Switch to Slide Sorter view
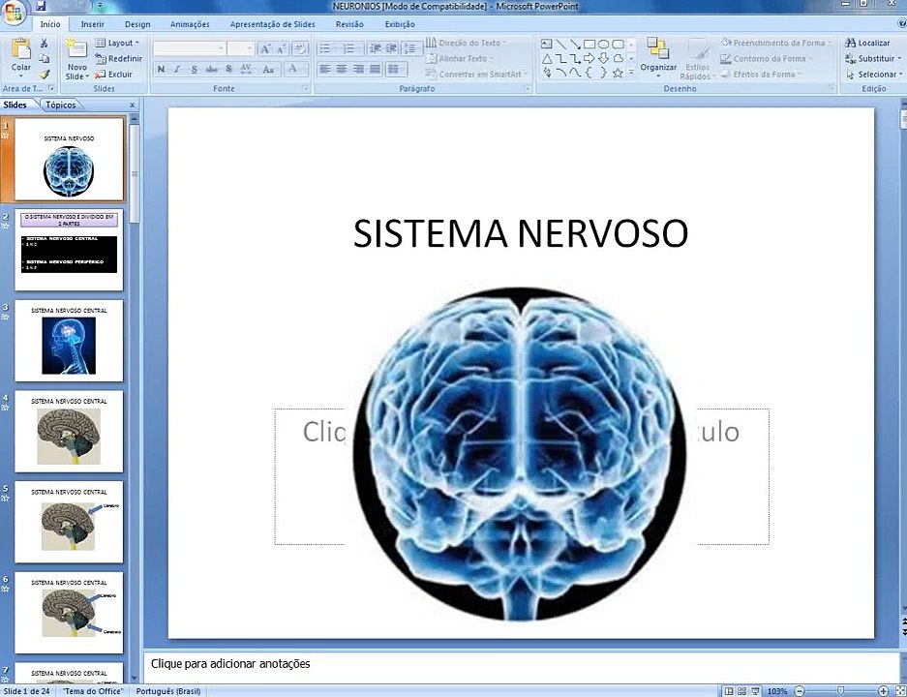Viewport: 907px width, 697px height. point(741,691)
